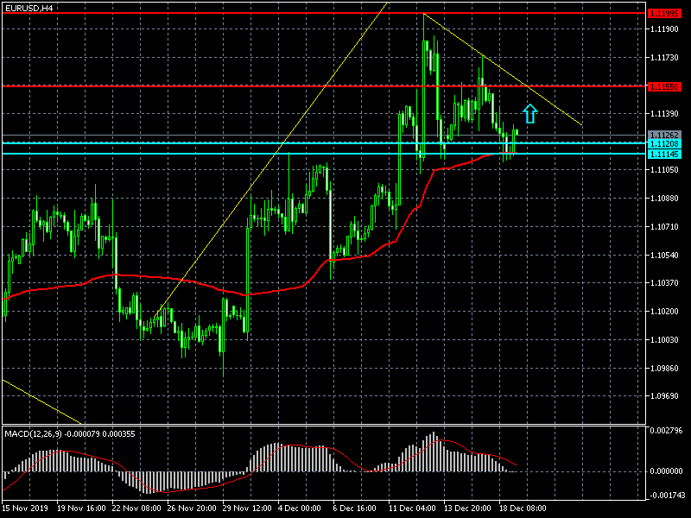This screenshot has width=691, height=518.
Task: Click the 0.002796 MACD scale value
Action: tap(666, 430)
